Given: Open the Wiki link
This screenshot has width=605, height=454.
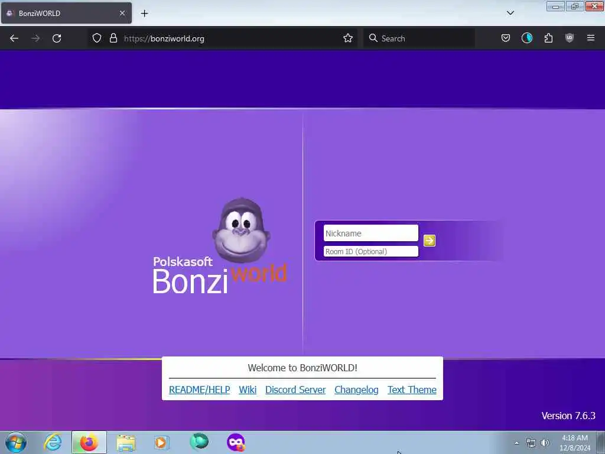Looking at the screenshot, I should [x=248, y=390].
